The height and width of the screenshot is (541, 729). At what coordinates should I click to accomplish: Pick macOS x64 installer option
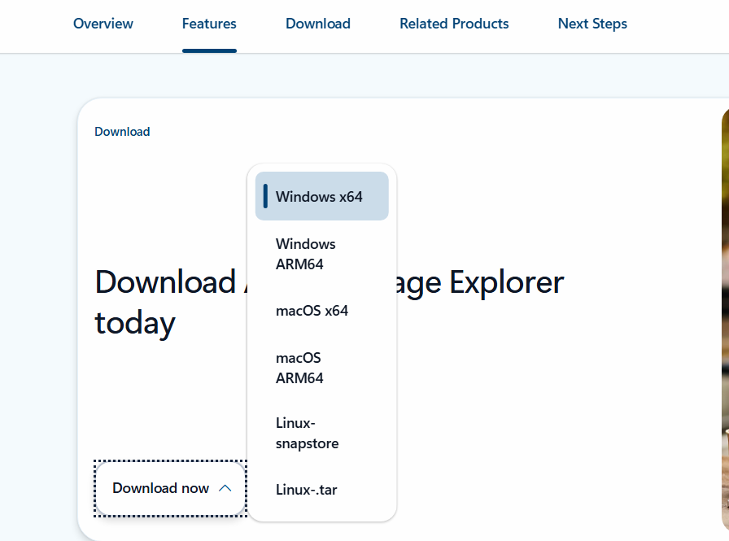(312, 311)
